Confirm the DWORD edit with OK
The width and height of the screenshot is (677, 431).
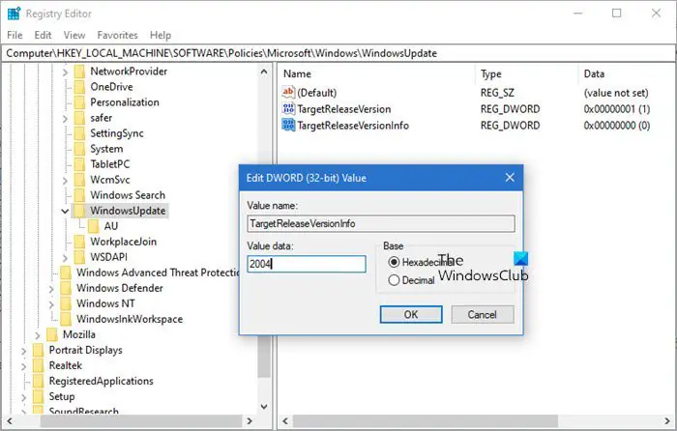(x=411, y=314)
